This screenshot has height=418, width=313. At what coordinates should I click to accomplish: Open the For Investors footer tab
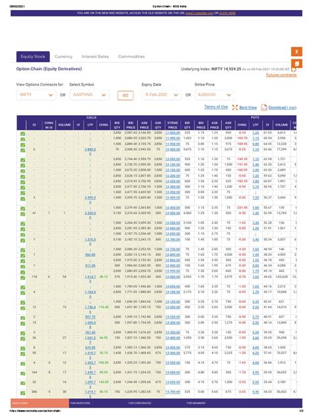(80, 403)
